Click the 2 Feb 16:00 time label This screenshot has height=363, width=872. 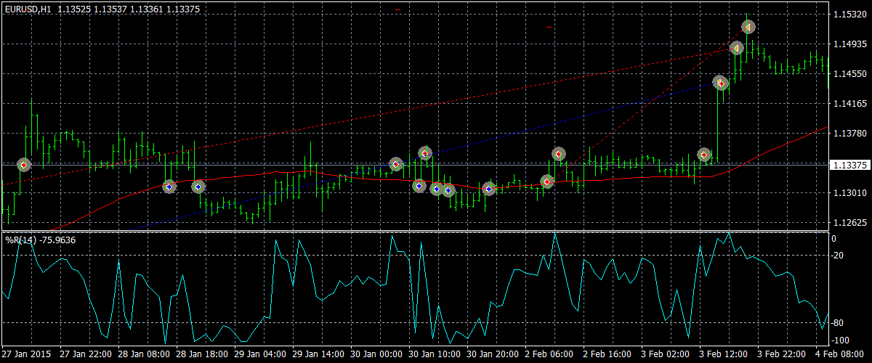pos(607,354)
